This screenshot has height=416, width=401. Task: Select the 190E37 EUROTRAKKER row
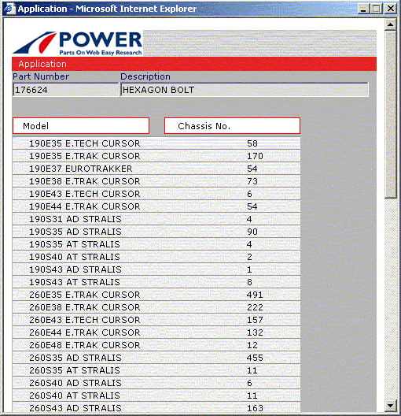click(x=156, y=169)
